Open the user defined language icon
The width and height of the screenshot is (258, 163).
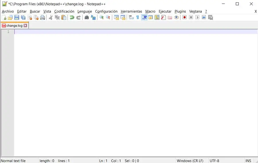click(150, 17)
